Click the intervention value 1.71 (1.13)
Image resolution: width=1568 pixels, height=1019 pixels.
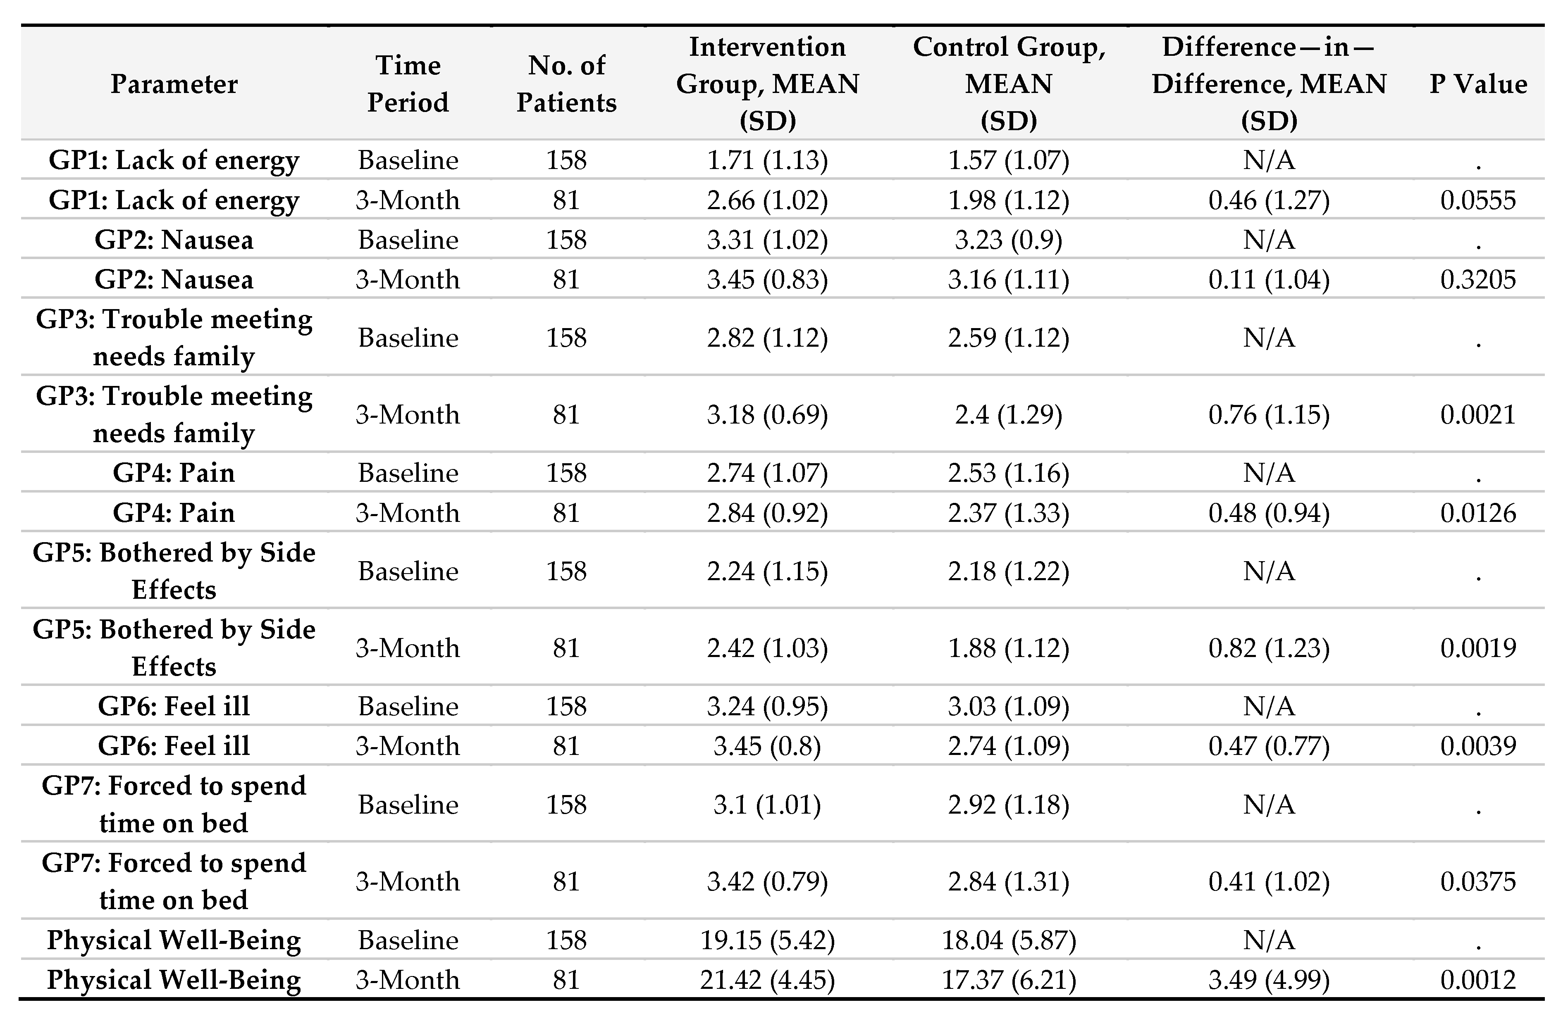point(768,160)
